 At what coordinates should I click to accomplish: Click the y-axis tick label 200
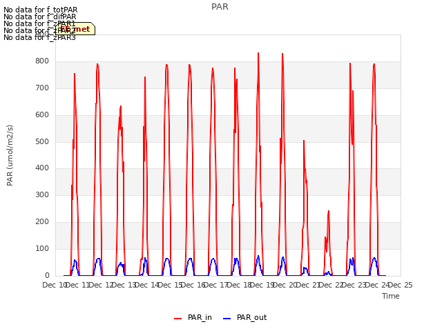pyautogui.click(x=42, y=222)
